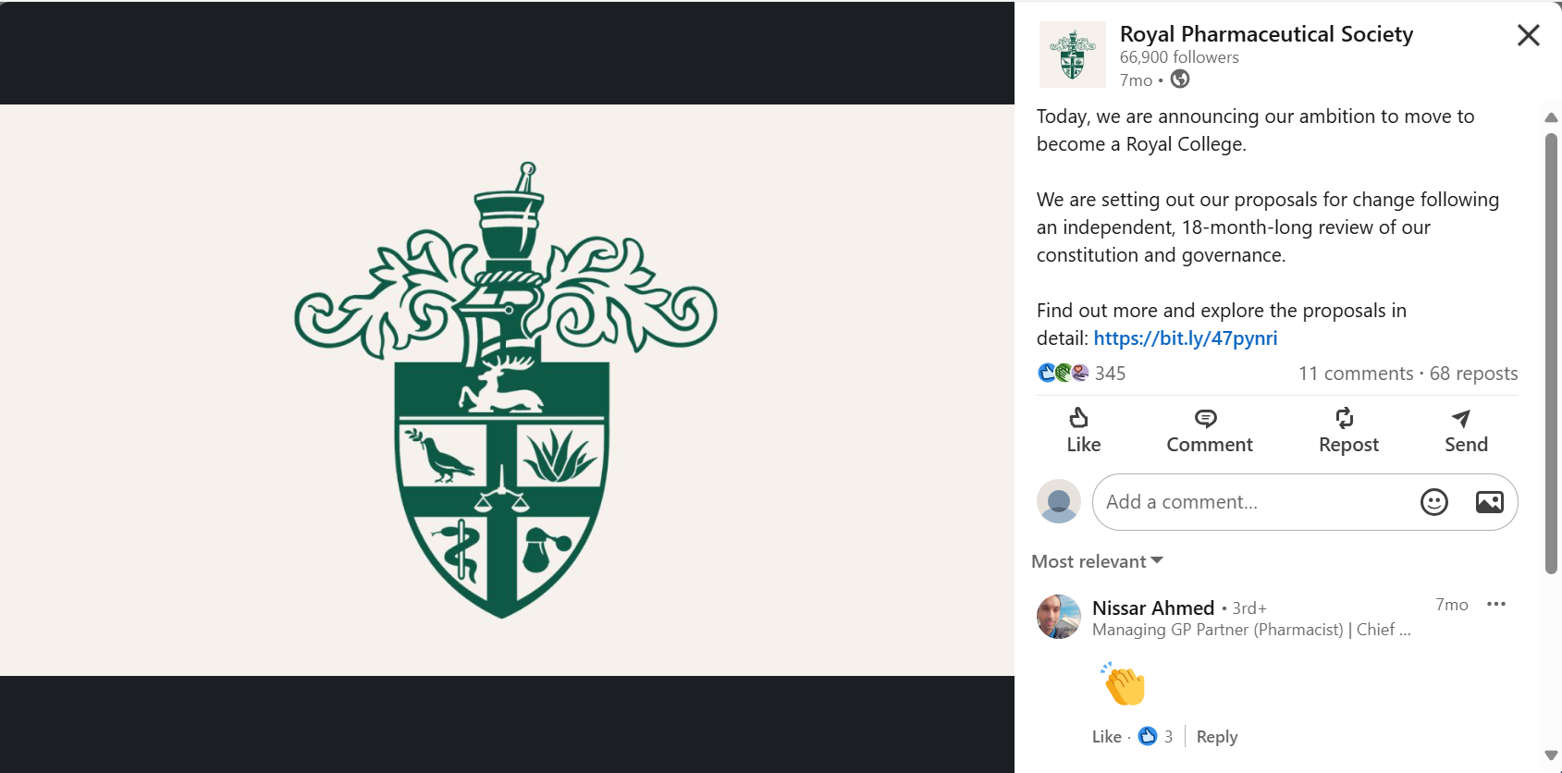Show the full list of 11 comments
Screen dimensions: 1562x773
click(x=1355, y=373)
